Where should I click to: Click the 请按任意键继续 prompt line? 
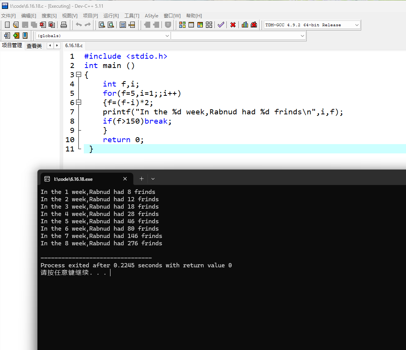(73, 273)
